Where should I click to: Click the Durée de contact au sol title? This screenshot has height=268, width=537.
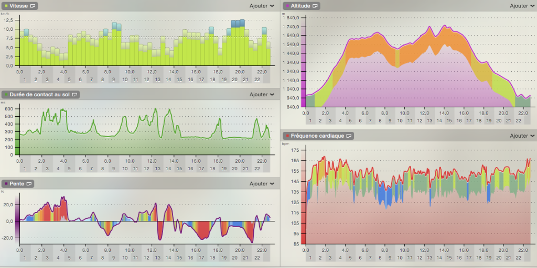(x=39, y=95)
